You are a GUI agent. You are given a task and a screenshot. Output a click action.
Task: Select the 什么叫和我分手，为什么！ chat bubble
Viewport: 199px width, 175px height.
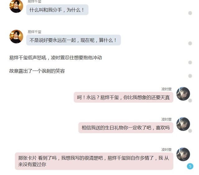(x=57, y=10)
